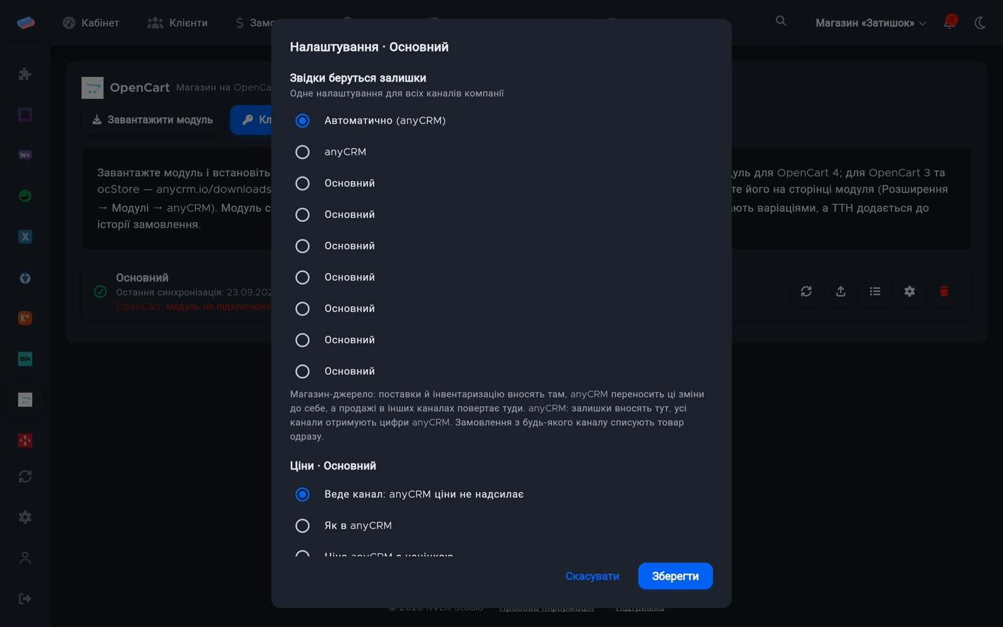Click the anyCRM logo in top bar
The height and width of the screenshot is (627, 1003).
[26, 23]
